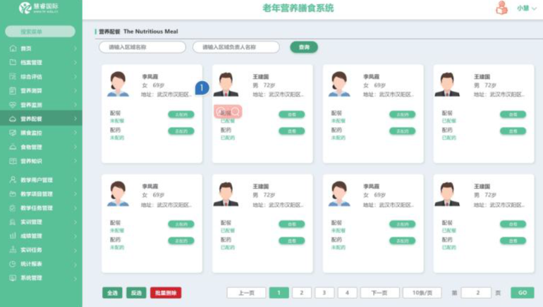Click the 全选 select-all button
Viewport: 543px width, 307px height.
[x=112, y=292]
